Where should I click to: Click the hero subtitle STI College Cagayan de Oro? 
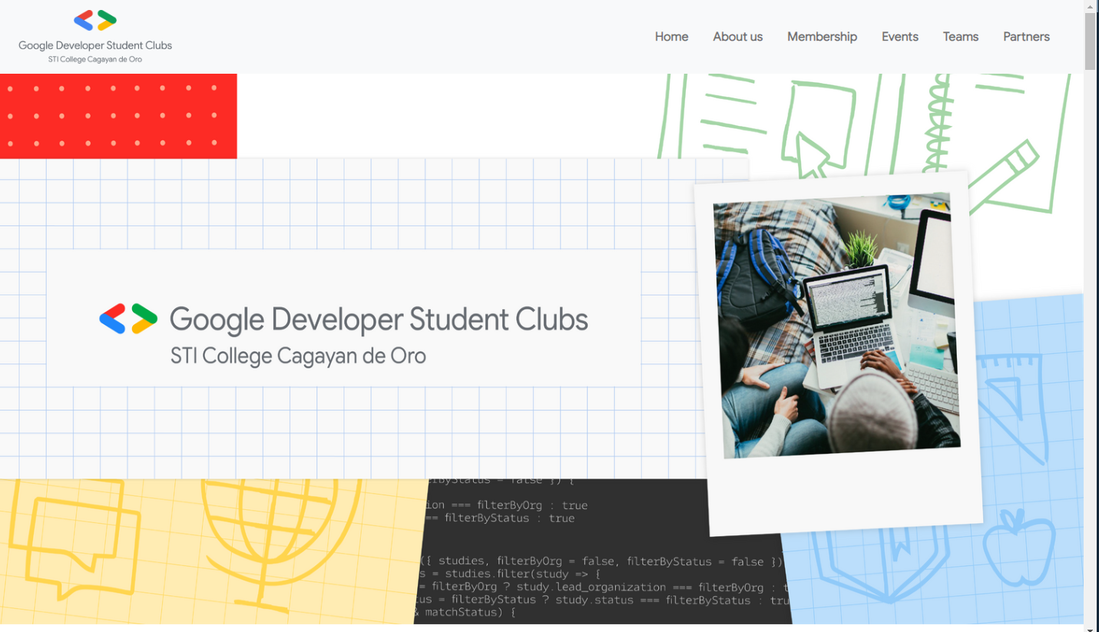[x=298, y=356]
